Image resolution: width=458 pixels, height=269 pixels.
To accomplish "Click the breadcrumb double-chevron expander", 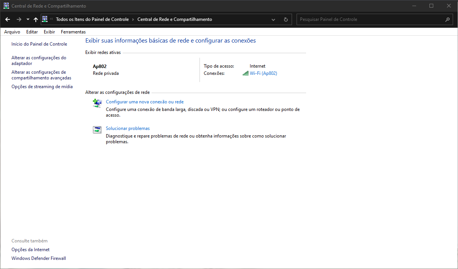I will [x=52, y=19].
